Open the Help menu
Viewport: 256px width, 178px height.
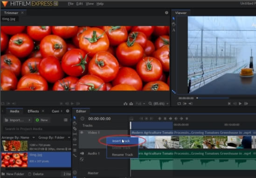click(100, 4)
